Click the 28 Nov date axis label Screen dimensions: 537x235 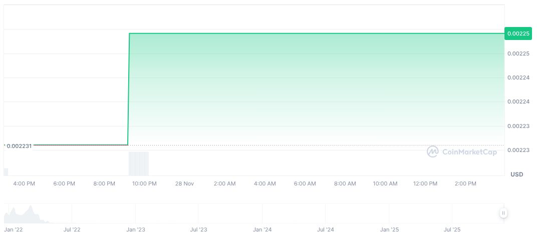click(x=184, y=183)
